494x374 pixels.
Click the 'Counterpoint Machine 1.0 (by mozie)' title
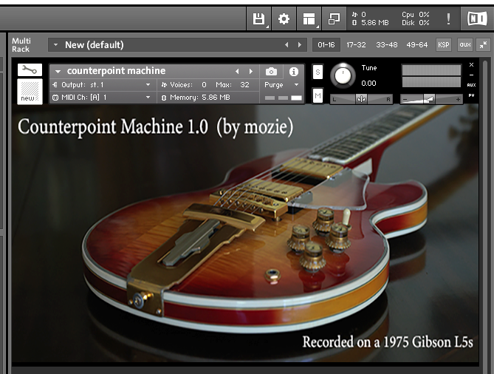(x=155, y=127)
